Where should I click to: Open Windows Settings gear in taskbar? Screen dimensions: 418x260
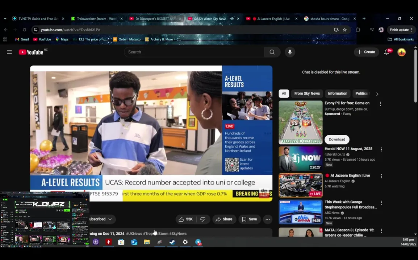coord(185,242)
